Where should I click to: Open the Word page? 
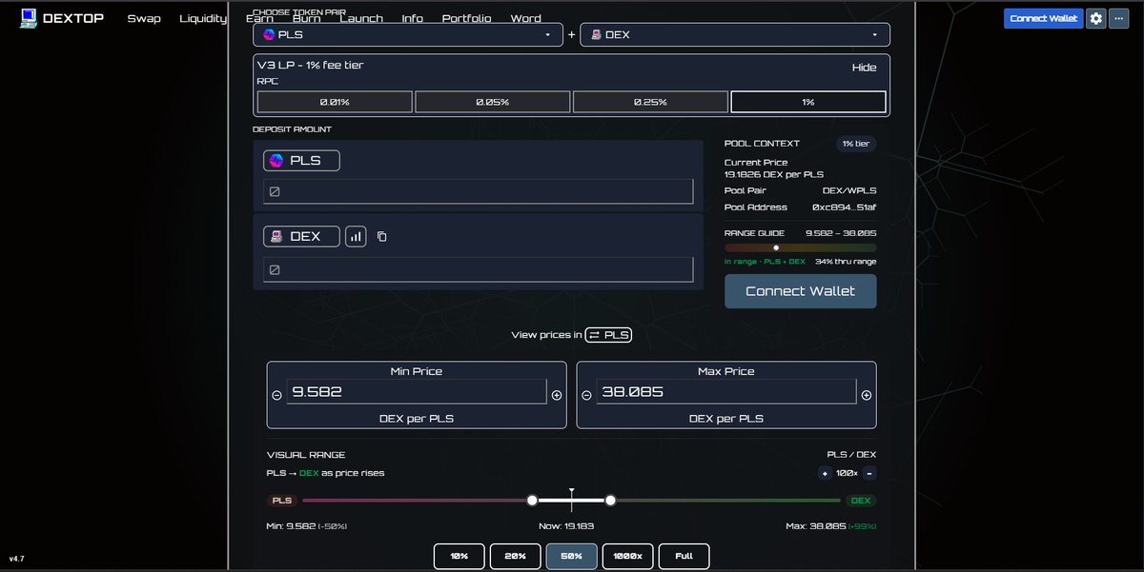tap(526, 18)
